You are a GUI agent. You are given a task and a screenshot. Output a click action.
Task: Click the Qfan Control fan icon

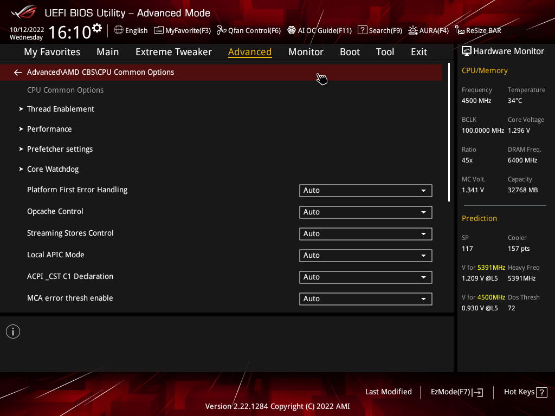tap(222, 30)
